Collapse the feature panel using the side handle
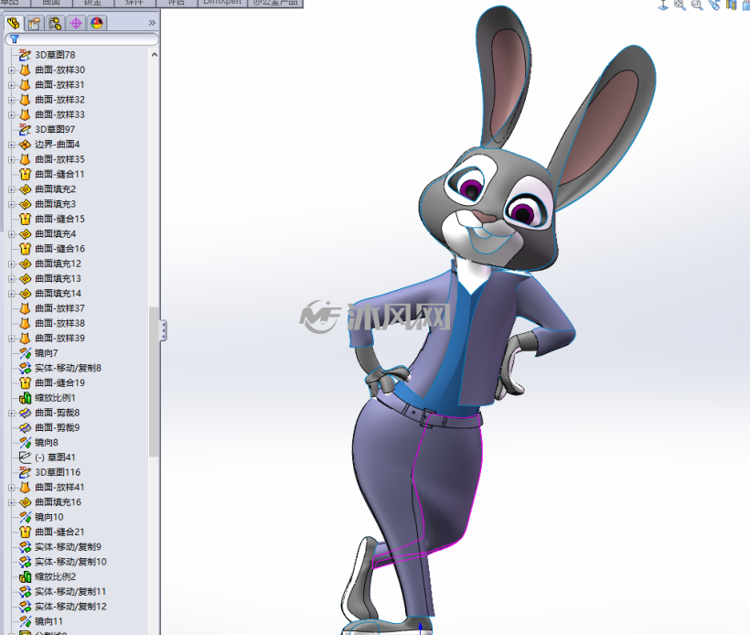The width and height of the screenshot is (750, 635). coord(163,330)
